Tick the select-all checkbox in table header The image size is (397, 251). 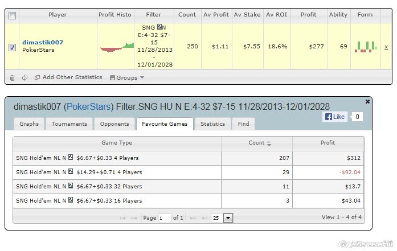click(x=12, y=16)
